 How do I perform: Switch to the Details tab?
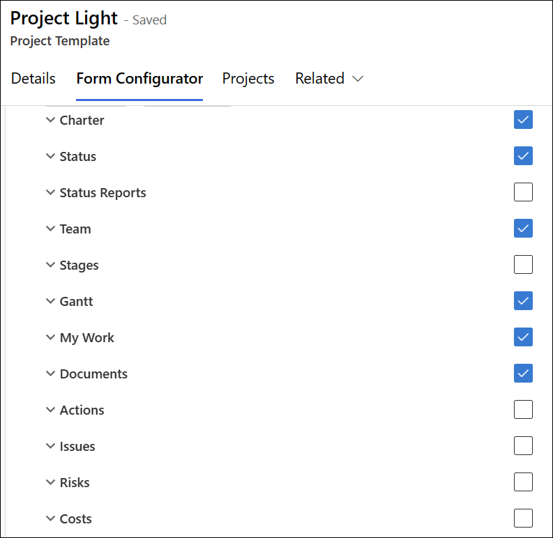[x=33, y=79]
